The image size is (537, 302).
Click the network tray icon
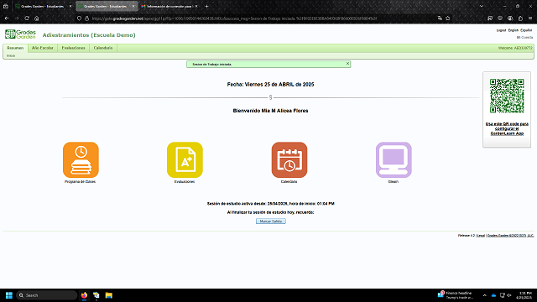(503, 295)
